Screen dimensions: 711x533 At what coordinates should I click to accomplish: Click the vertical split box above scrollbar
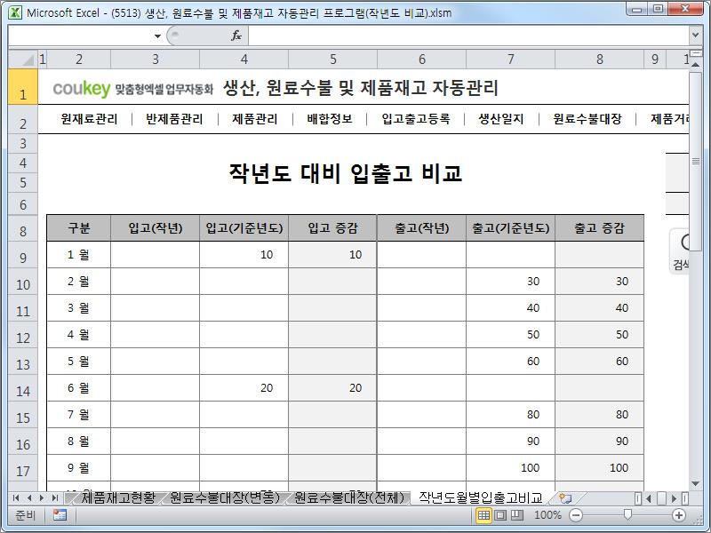pyautogui.click(x=696, y=53)
